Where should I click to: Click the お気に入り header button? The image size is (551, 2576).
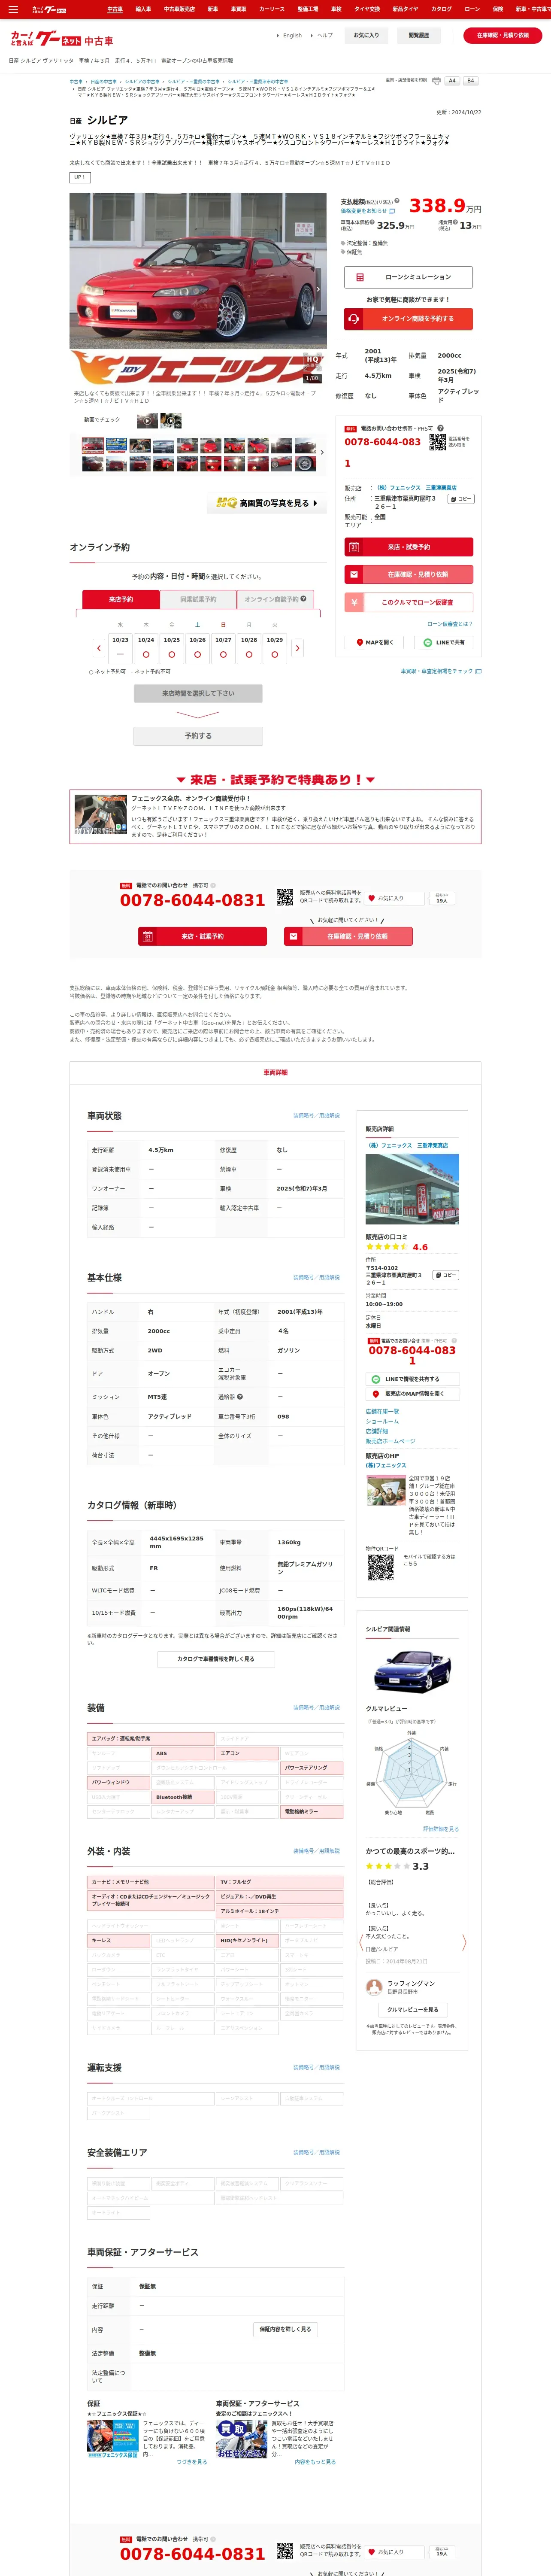pos(367,35)
